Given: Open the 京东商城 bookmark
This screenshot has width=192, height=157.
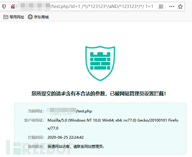Looking at the screenshot, I should tap(38, 17).
